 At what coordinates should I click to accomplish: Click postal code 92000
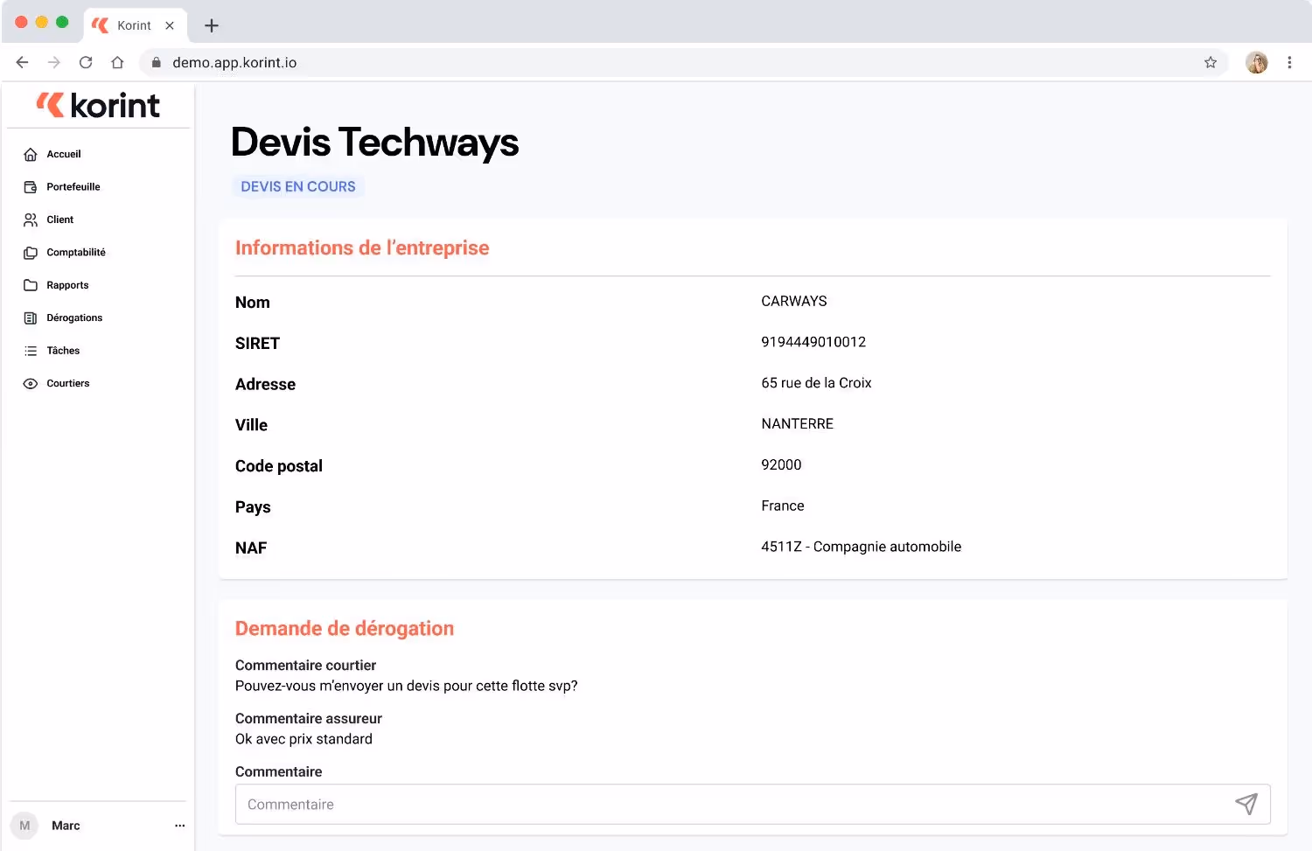tap(781, 465)
